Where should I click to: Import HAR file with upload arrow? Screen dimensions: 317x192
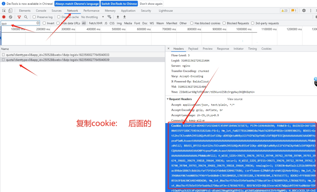118,17
